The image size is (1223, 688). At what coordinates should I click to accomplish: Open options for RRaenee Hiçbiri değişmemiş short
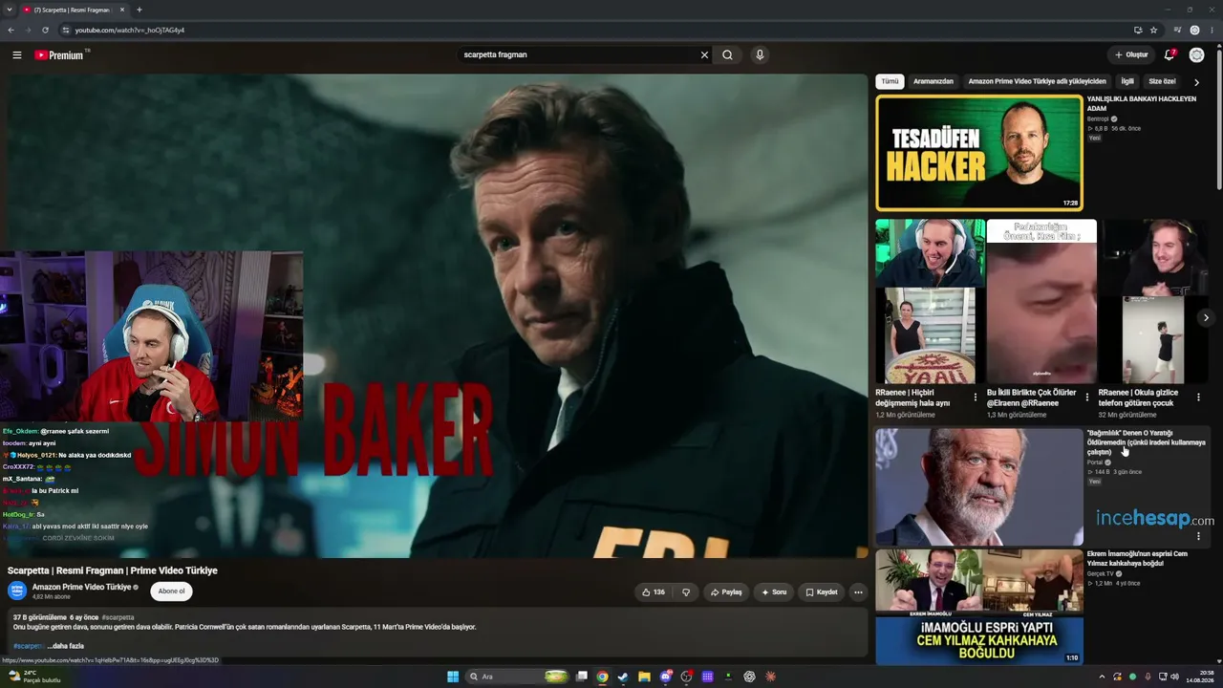(x=976, y=397)
